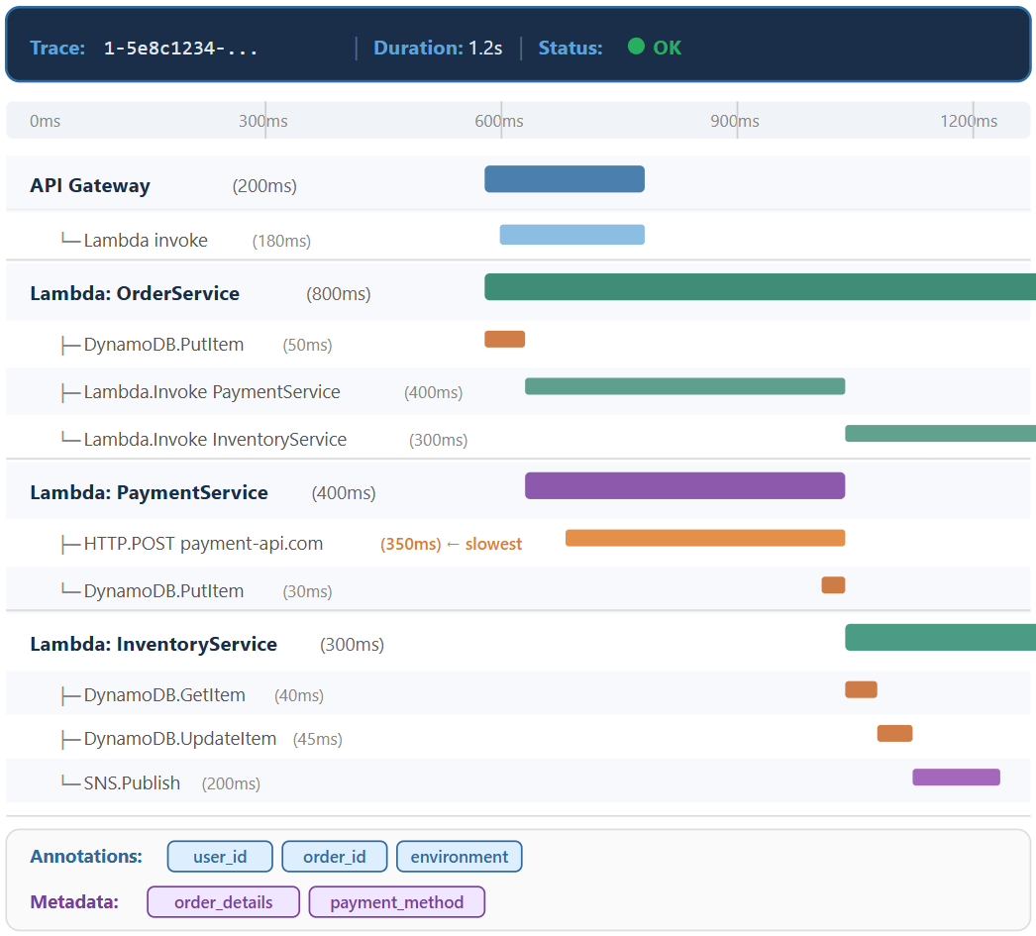This screenshot has width=1036, height=936.
Task: Select the environment annotation tag
Action: (x=460, y=857)
